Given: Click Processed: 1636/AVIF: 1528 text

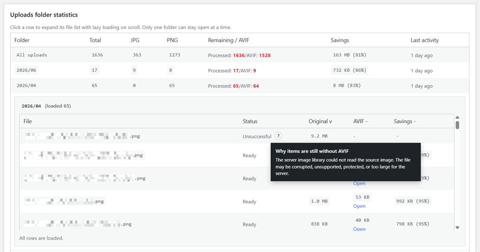Looking at the screenshot, I should coord(239,56).
